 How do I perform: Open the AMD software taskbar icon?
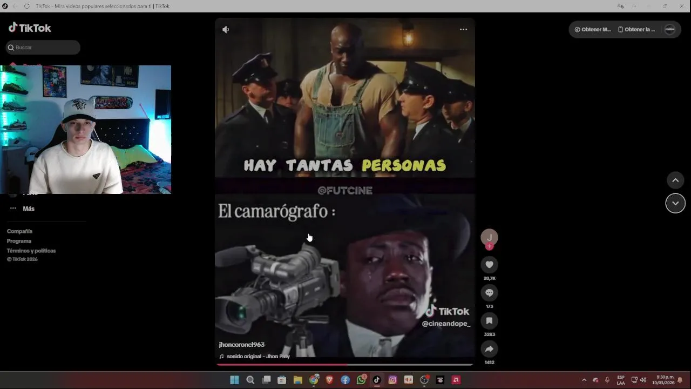(x=456, y=380)
